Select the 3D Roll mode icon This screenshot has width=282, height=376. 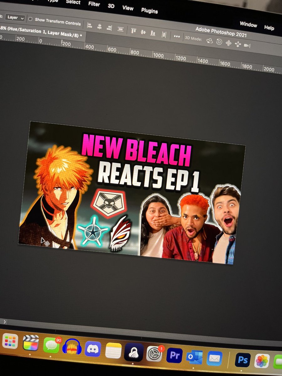pos(219,42)
